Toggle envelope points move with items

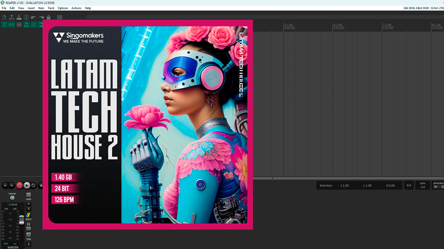point(26,25)
